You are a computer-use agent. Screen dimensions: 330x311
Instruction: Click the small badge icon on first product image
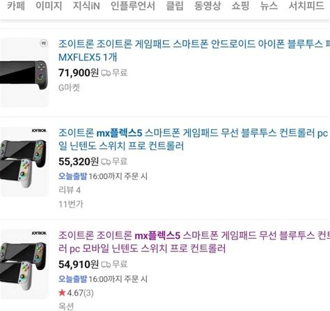(44, 43)
